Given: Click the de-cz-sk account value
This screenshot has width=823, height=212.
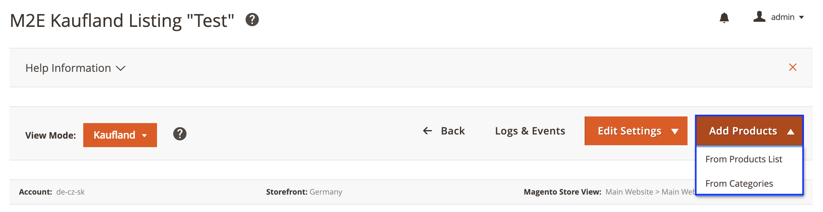Looking at the screenshot, I should pyautogui.click(x=70, y=192).
